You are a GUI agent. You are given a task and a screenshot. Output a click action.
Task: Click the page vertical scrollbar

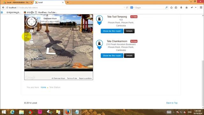[203, 83]
